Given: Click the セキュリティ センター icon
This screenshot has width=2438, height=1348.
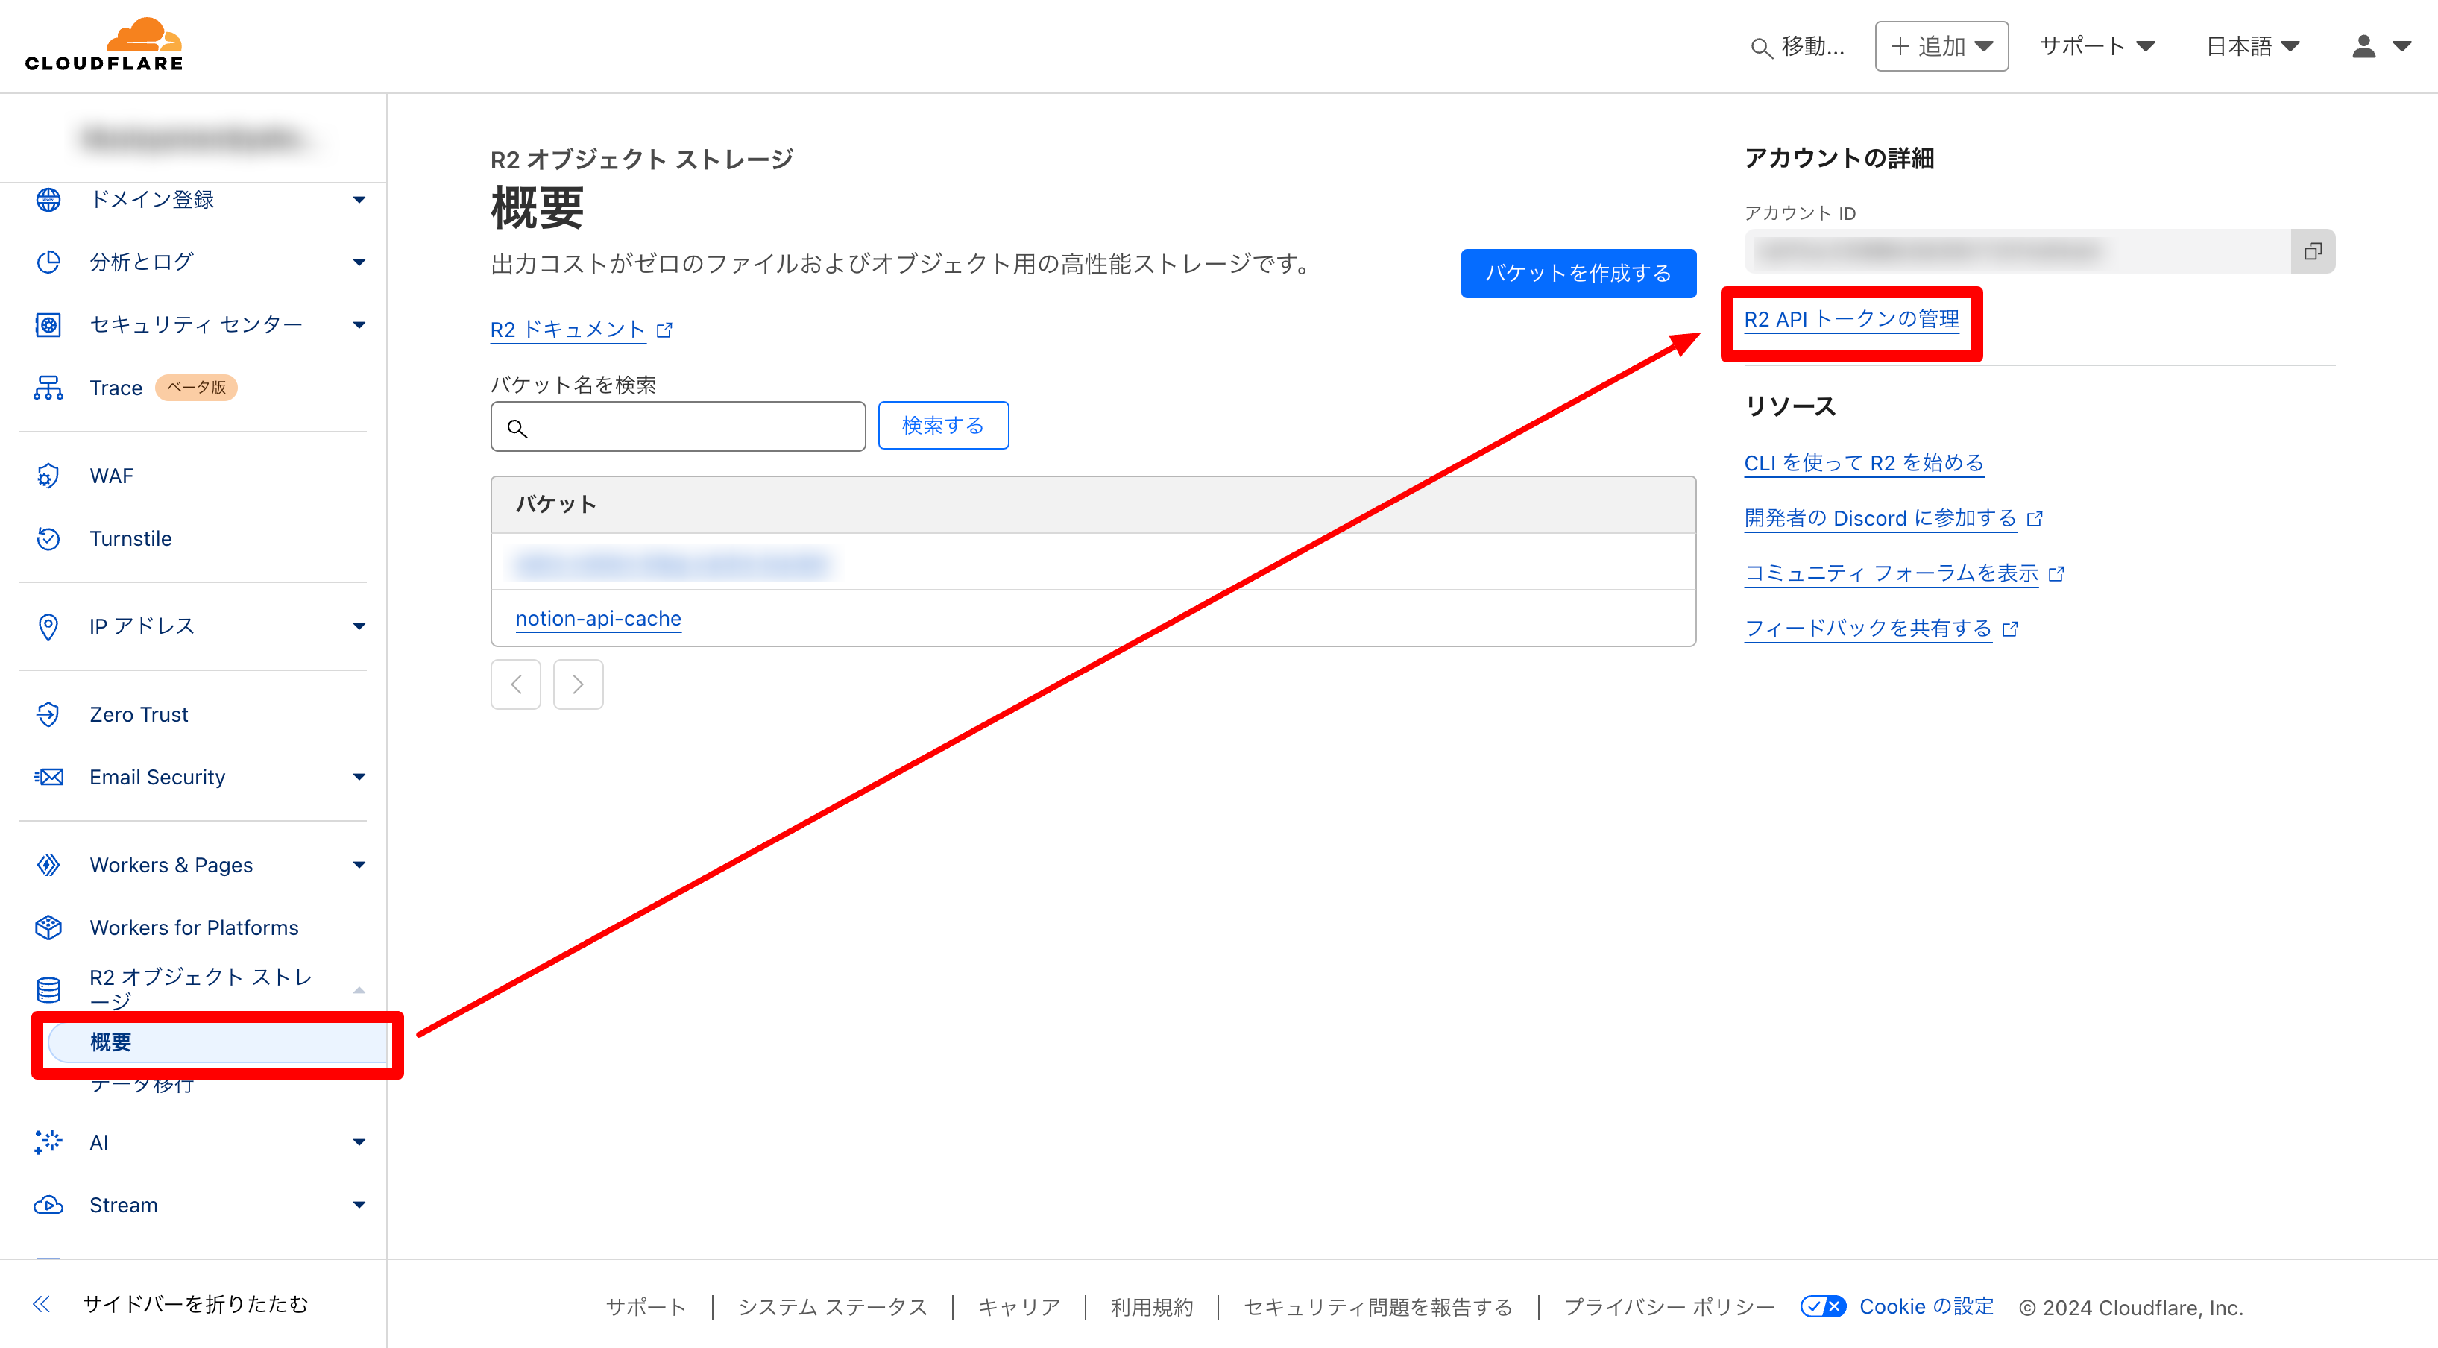Looking at the screenshot, I should [x=48, y=324].
